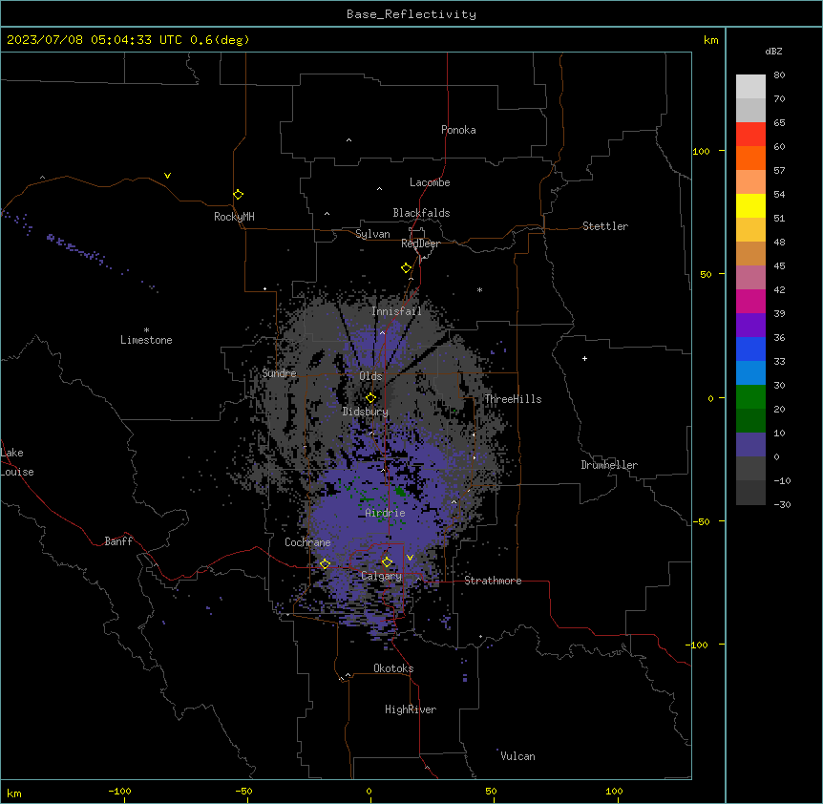Click the Vulcan town label
Screen dimensions: 823x804
click(518, 756)
